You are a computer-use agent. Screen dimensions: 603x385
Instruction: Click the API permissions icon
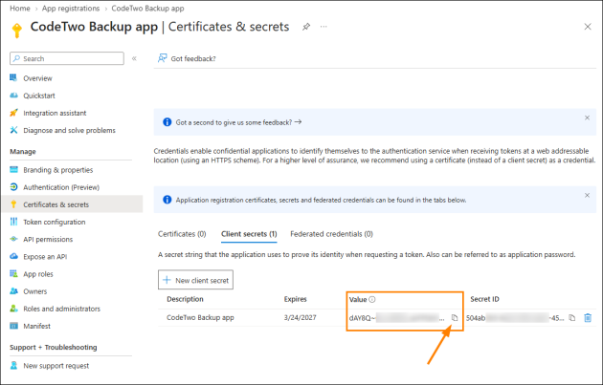pos(13,239)
